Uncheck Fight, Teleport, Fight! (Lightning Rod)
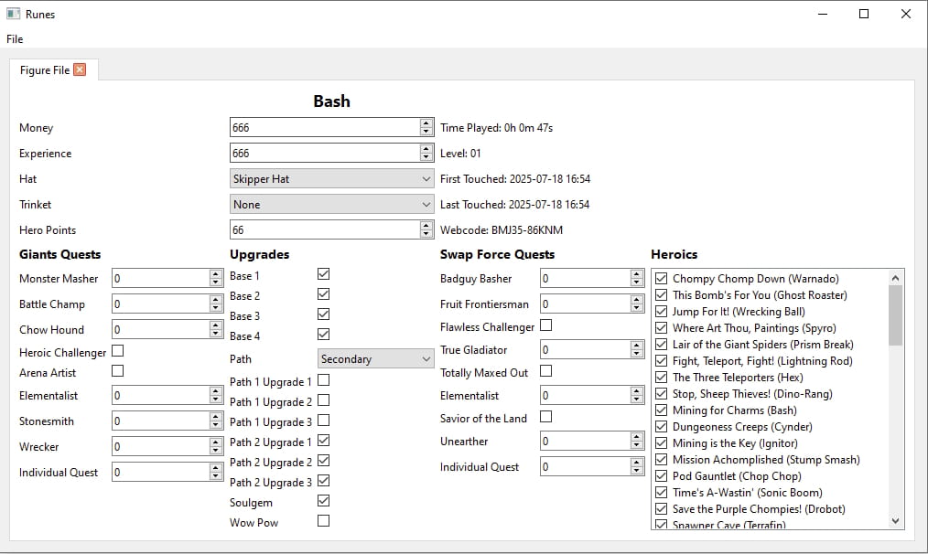Image resolution: width=928 pixels, height=554 pixels. [x=662, y=361]
